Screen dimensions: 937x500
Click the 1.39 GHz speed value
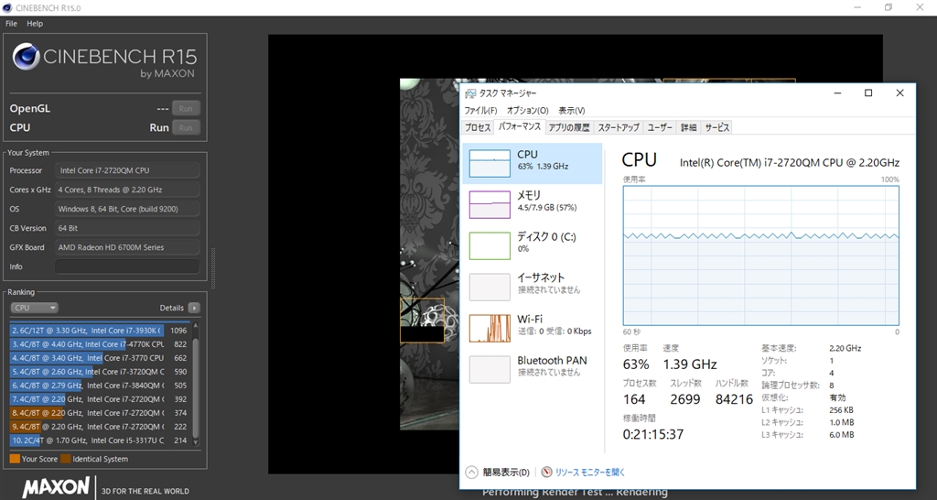point(690,364)
